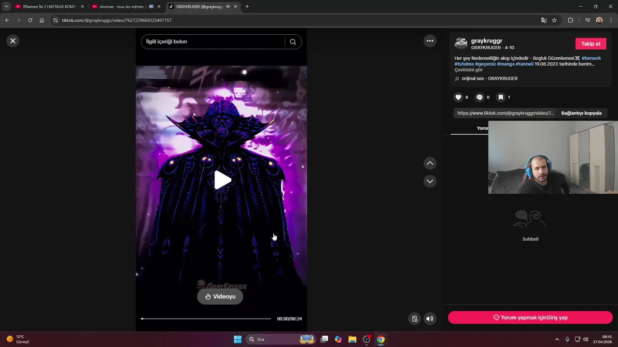Open OBS Studio from the taskbar
The image size is (618, 347).
pos(366,339)
